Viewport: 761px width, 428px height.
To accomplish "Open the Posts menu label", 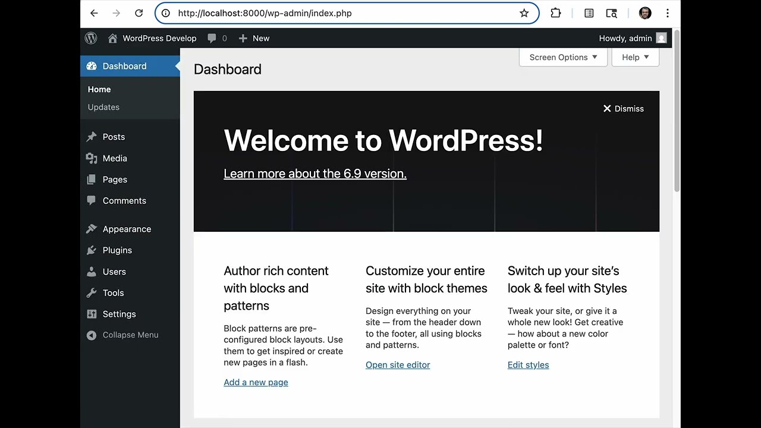I will (114, 137).
